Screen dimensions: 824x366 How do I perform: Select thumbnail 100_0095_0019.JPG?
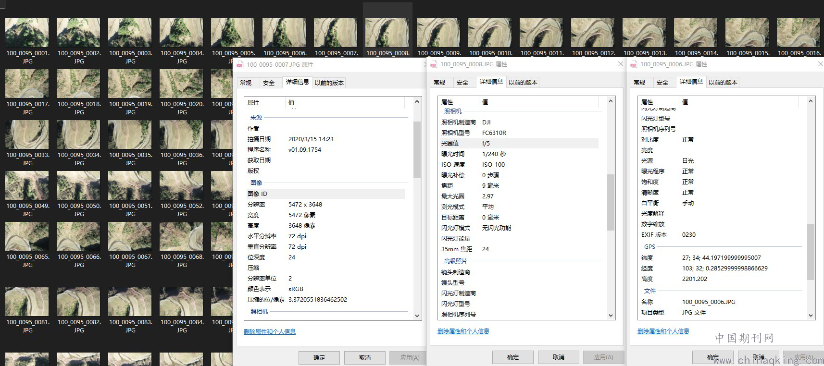point(130,84)
